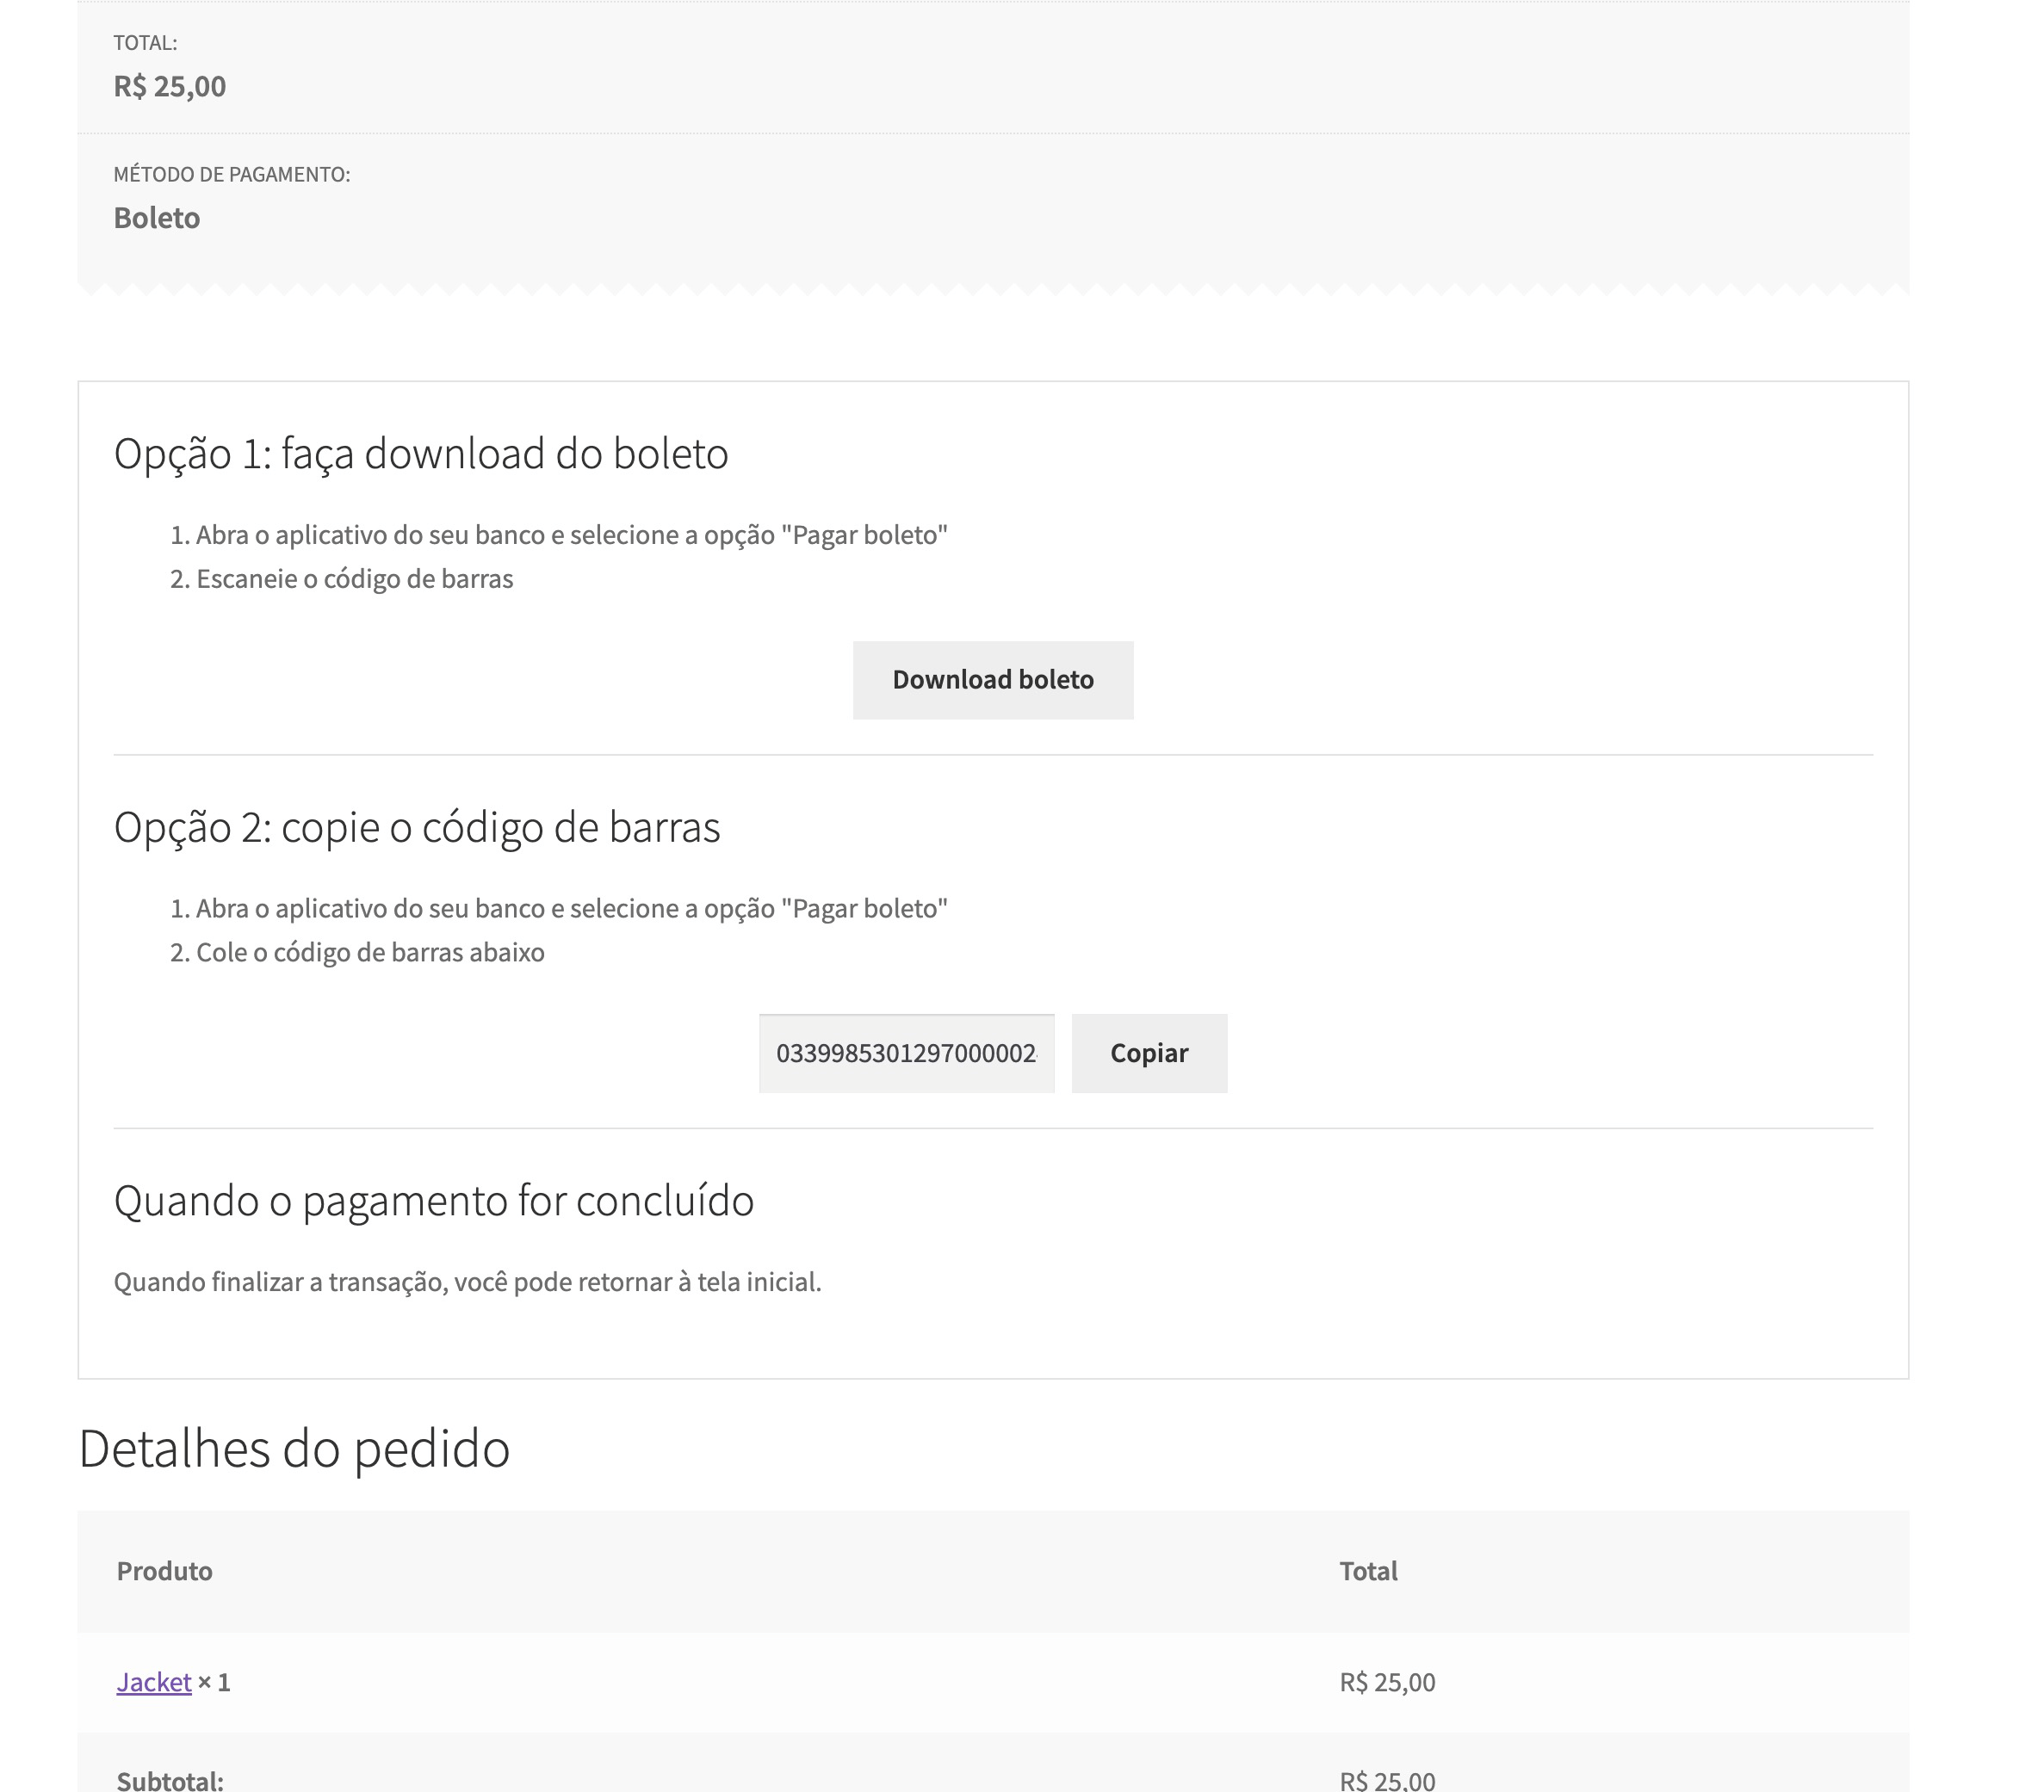Click the 'Quando finalizar a transação' paragraph
2044x1792 pixels.
coord(467,1282)
